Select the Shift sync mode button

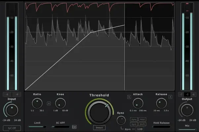point(142,124)
